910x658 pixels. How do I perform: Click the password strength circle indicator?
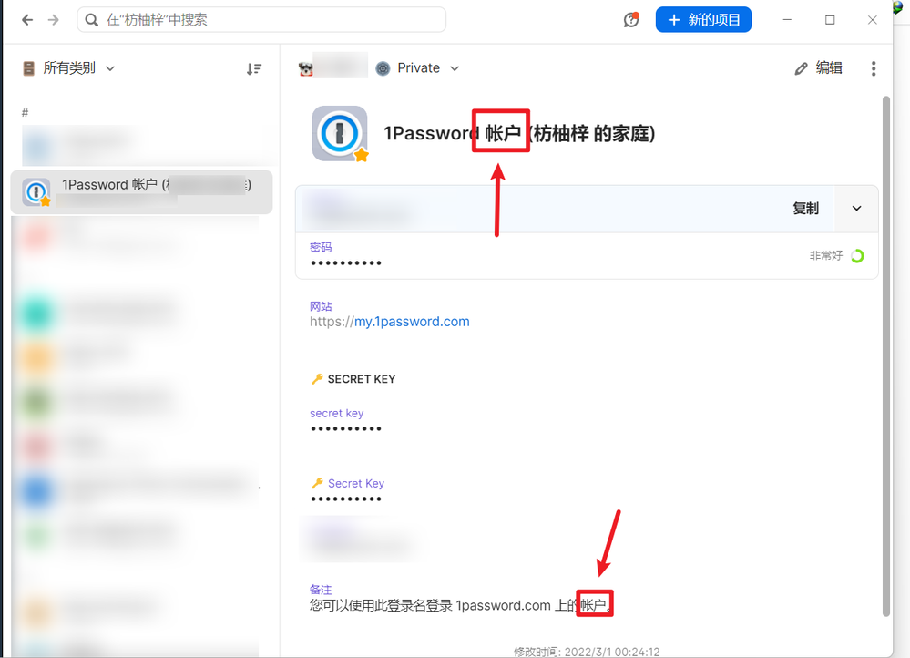point(857,256)
